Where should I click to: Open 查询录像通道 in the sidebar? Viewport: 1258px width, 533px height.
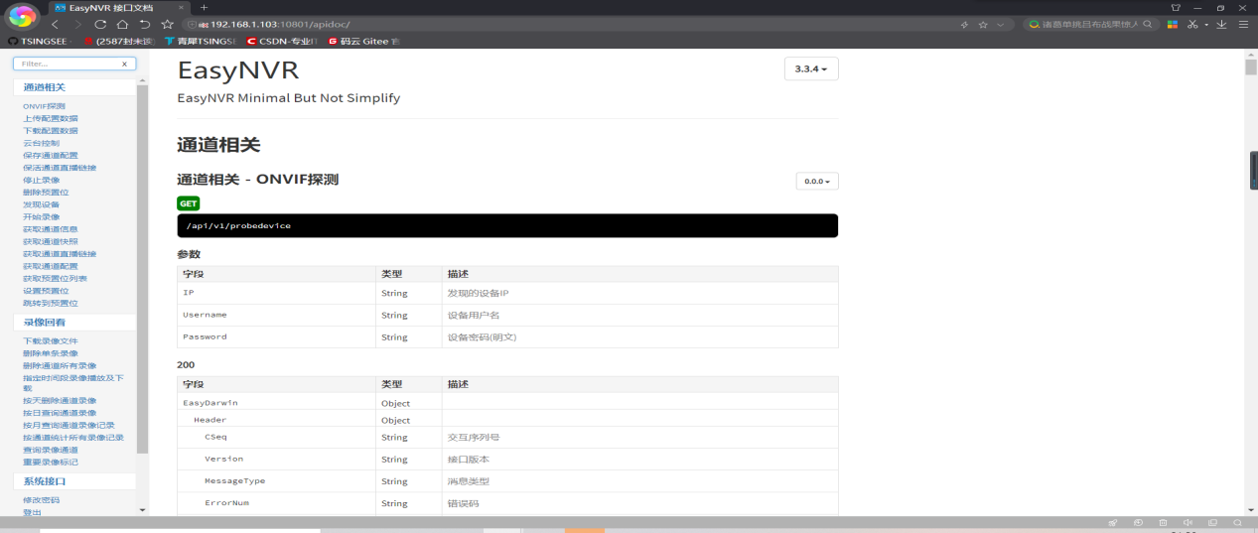tap(50, 450)
